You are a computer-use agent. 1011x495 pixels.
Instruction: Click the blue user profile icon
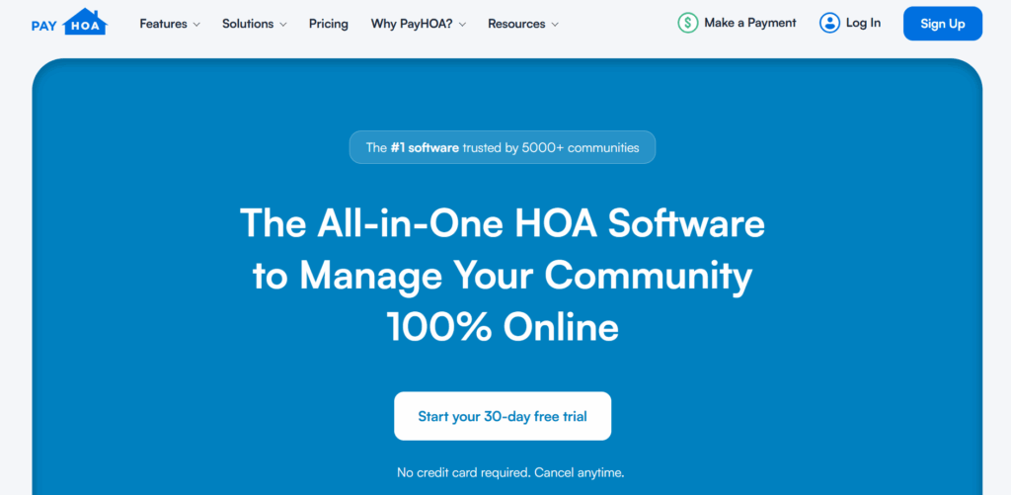pyautogui.click(x=830, y=23)
